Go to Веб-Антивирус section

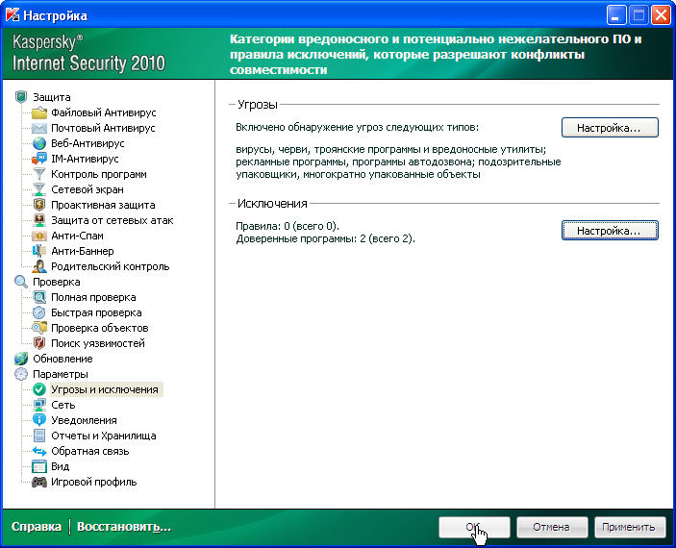coord(88,143)
